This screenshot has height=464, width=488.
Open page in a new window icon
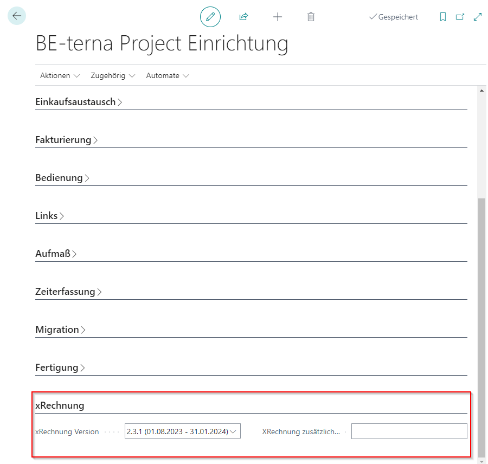click(460, 17)
